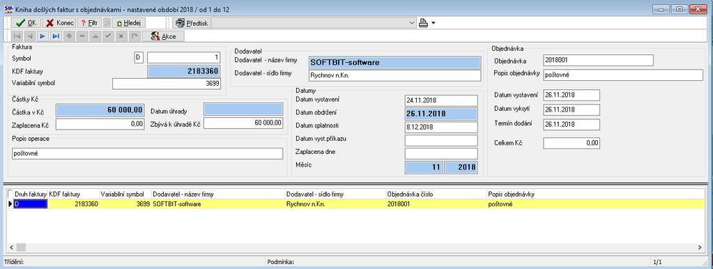Image resolution: width=713 pixels, height=269 pixels.
Task: Click the Popis objednávky column header
Action: [x=595, y=194]
